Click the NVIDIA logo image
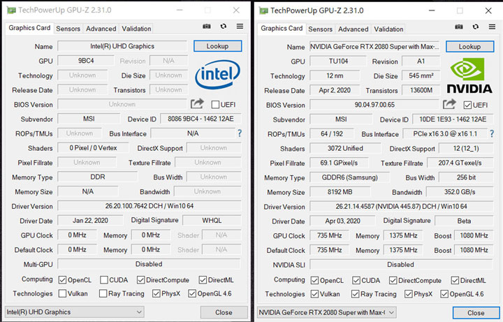 coord(469,75)
